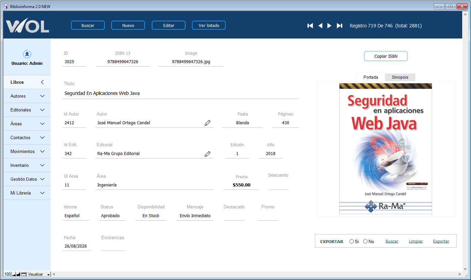Click the zoom out icon in the status bar
471x280 pixels.
14,274
